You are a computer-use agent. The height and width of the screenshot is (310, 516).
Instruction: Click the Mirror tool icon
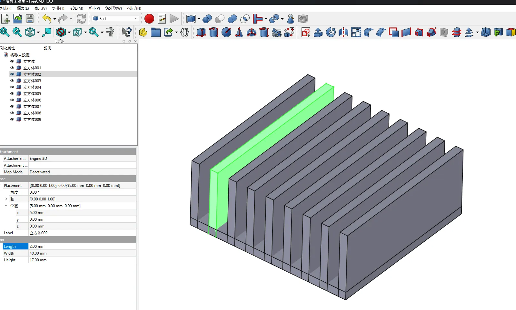[343, 32]
